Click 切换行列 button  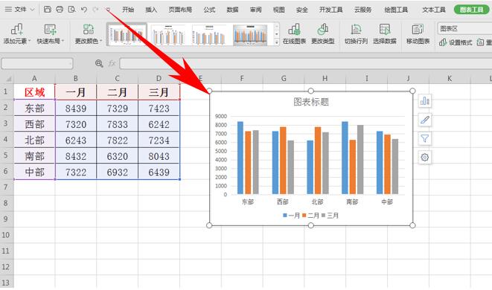(x=356, y=34)
